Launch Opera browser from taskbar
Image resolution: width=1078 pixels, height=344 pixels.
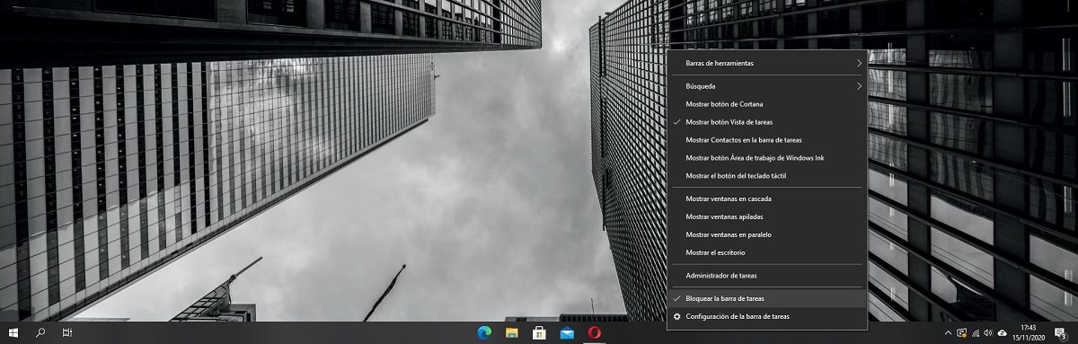(595, 333)
